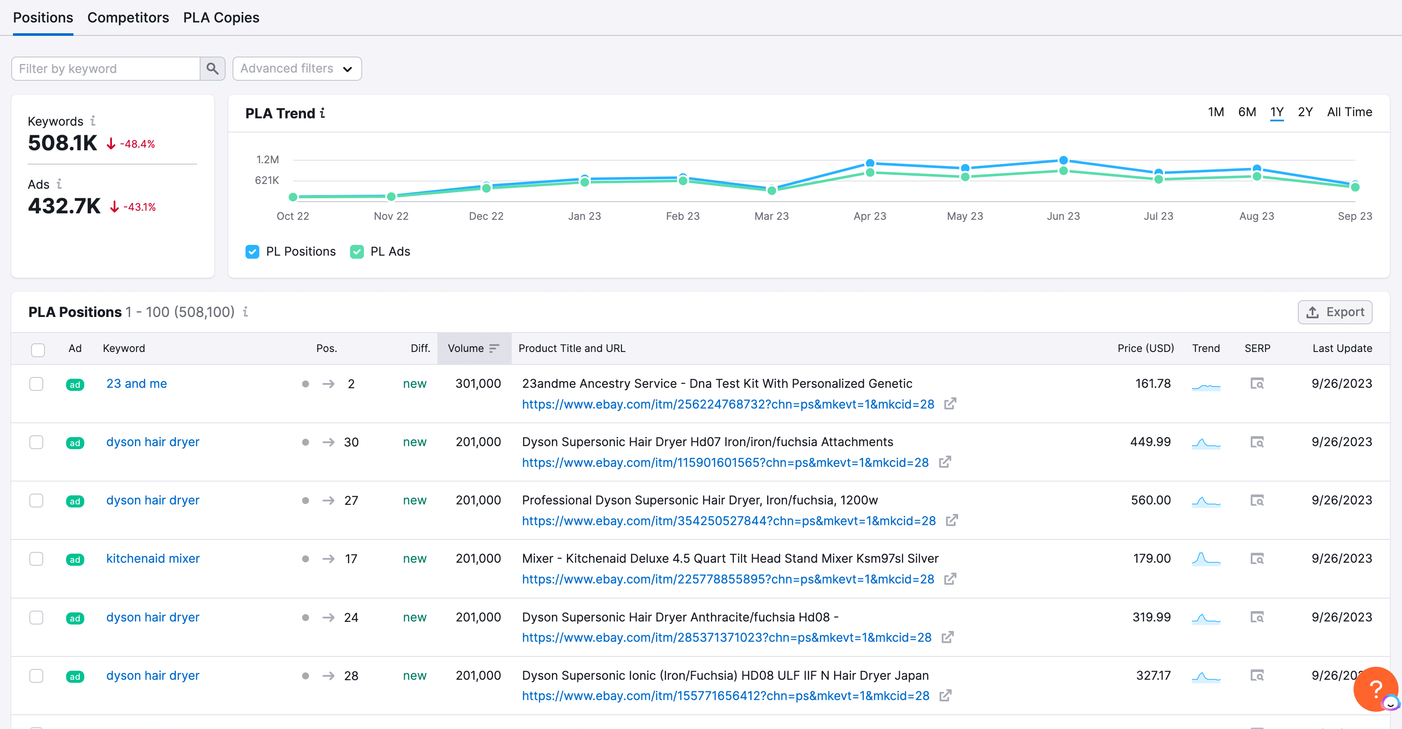The height and width of the screenshot is (729, 1402).
Task: Select the 1M time range
Action: click(x=1215, y=112)
